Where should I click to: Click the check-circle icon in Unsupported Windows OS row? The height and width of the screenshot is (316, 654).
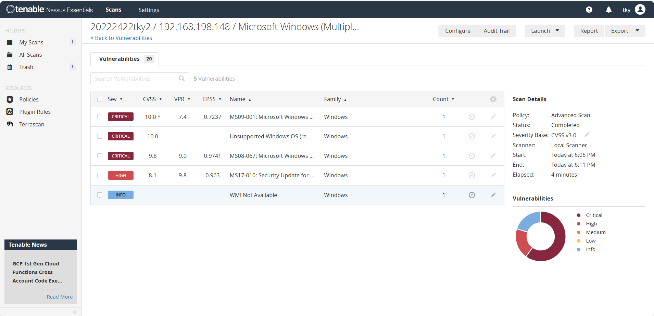(472, 136)
